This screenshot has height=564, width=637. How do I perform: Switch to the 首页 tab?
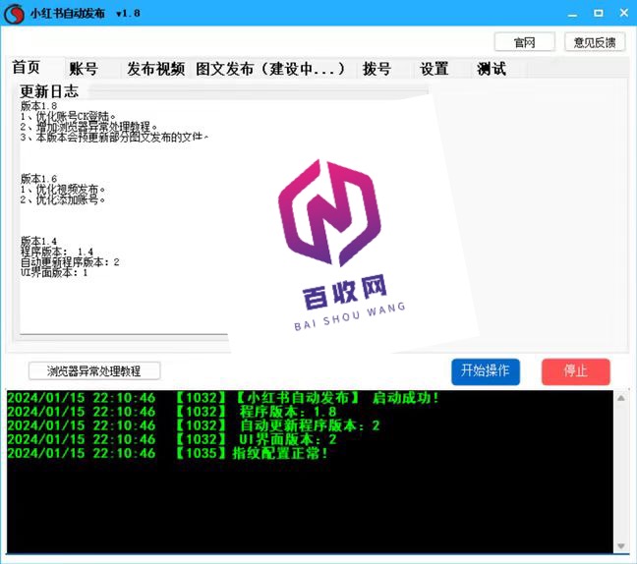point(27,67)
